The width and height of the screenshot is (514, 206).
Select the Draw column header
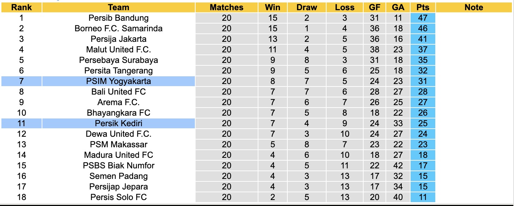coord(307,7)
